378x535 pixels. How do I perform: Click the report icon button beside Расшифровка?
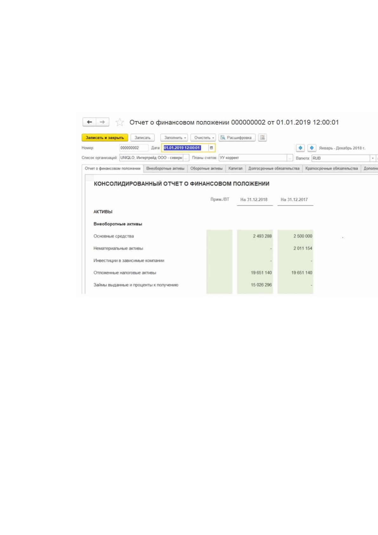pos(262,138)
